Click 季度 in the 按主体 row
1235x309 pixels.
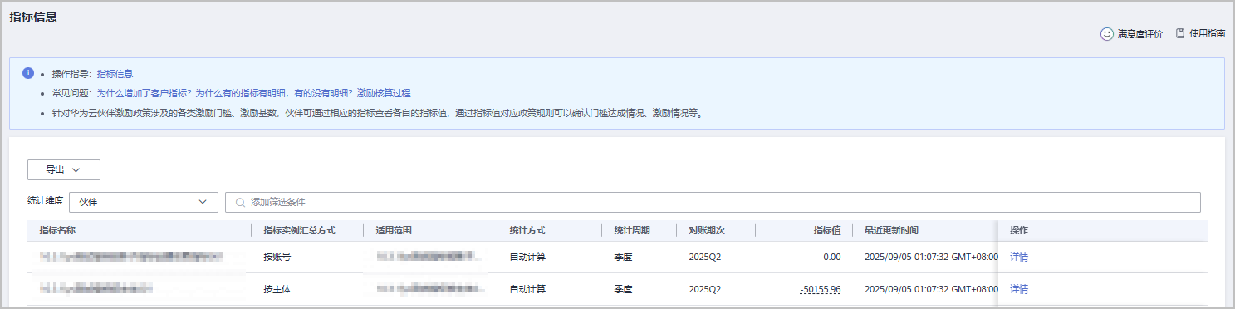point(623,289)
